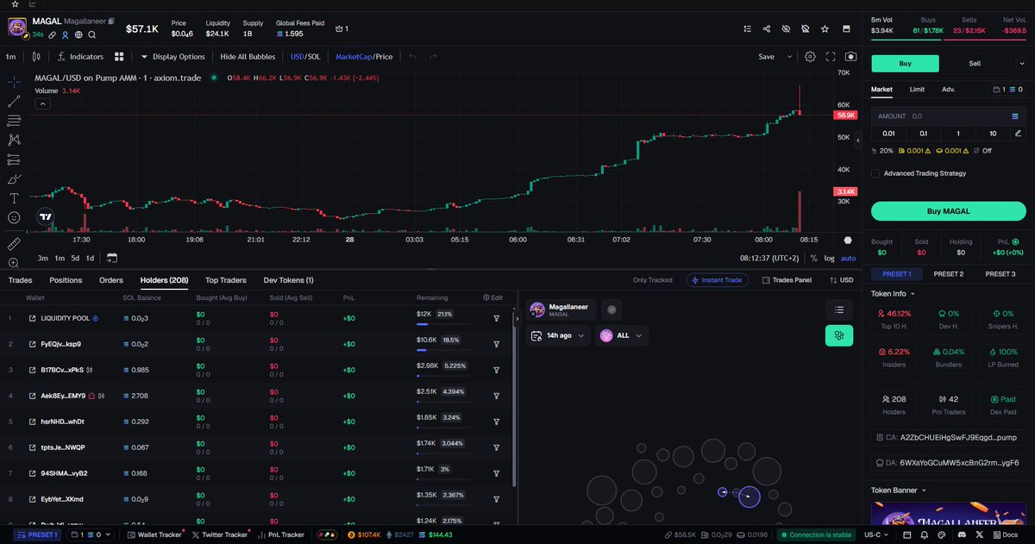Click the Buy MAGAL button

[x=948, y=211]
